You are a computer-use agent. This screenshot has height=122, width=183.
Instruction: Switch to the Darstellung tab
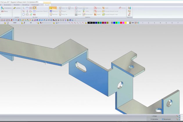point(26,5)
